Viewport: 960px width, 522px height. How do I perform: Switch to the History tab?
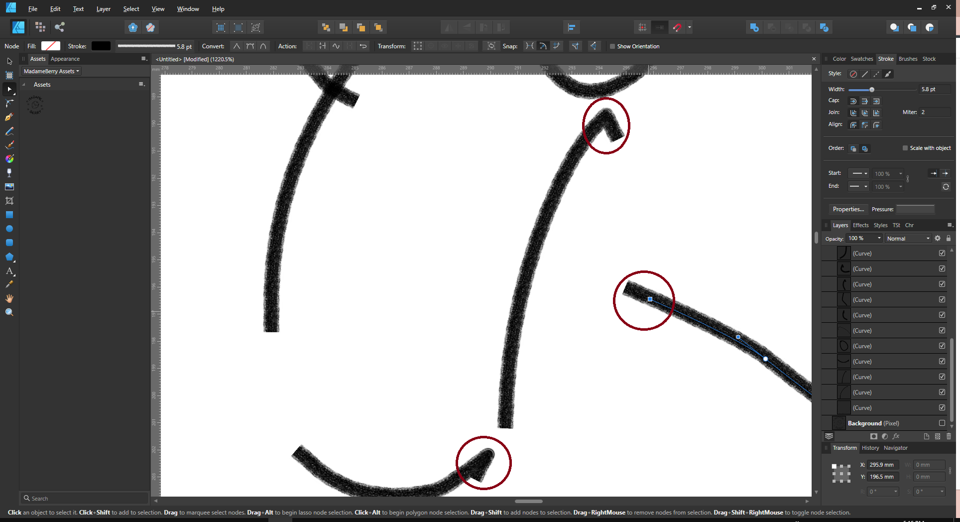click(870, 448)
